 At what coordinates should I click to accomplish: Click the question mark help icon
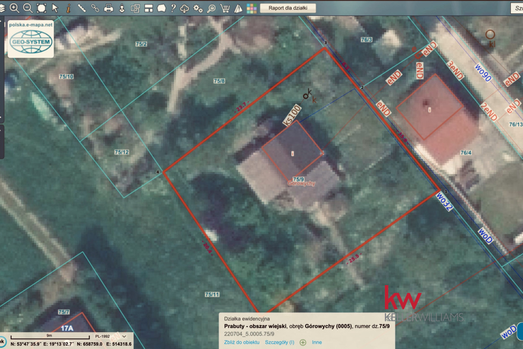pos(173,8)
